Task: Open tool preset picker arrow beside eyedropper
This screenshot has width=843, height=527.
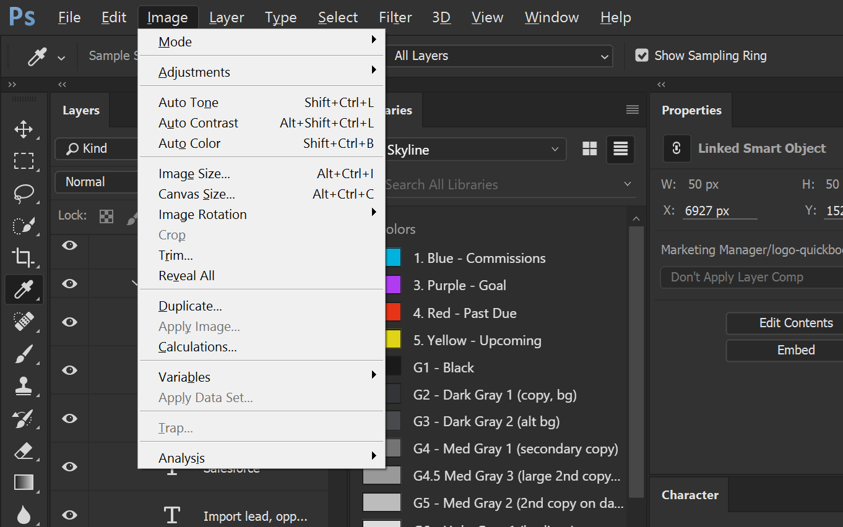Action: (x=61, y=58)
